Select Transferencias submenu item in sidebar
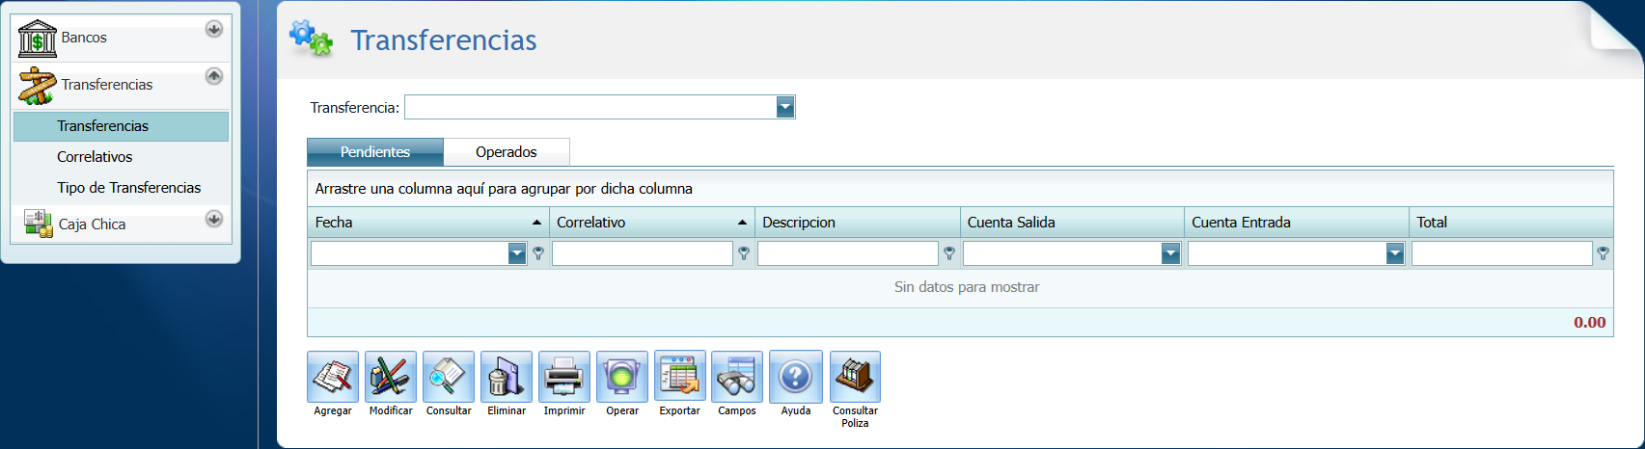 (x=121, y=126)
